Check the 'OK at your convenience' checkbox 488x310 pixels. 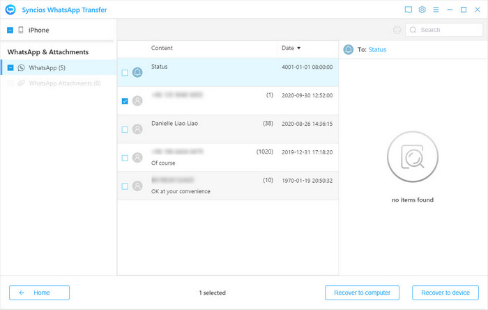[125, 186]
